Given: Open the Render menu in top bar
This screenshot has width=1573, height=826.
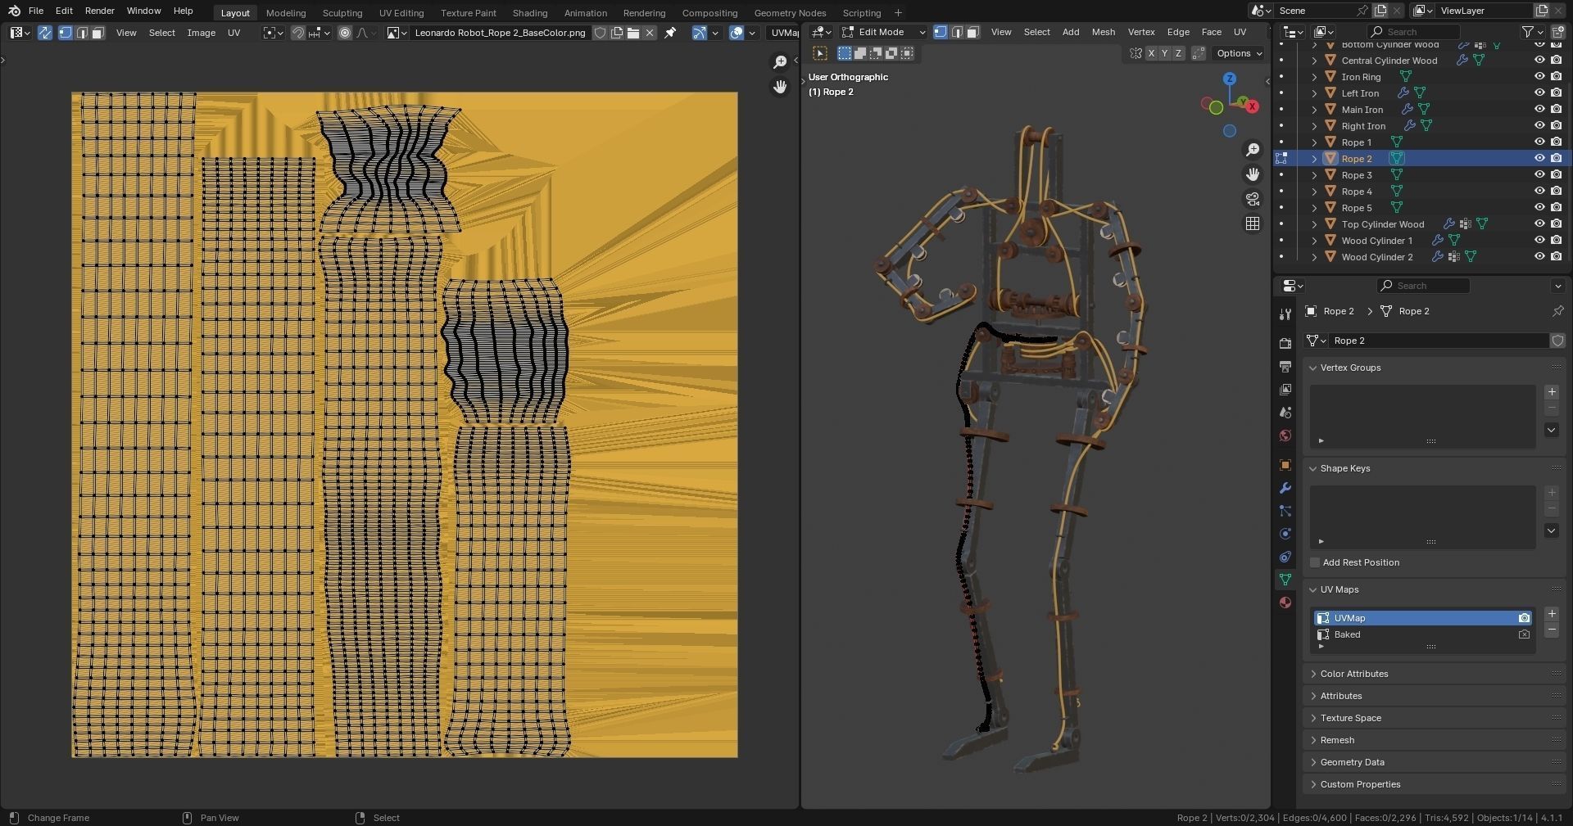Looking at the screenshot, I should click(x=99, y=11).
